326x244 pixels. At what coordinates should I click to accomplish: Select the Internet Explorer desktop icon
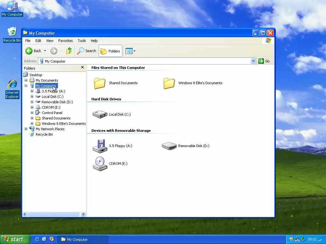point(12,89)
